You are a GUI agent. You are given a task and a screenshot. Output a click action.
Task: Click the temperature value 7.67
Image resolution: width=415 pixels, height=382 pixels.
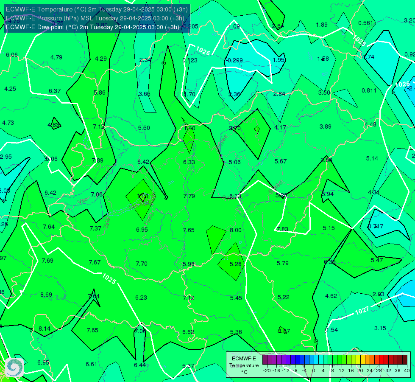pyautogui.click(x=95, y=262)
